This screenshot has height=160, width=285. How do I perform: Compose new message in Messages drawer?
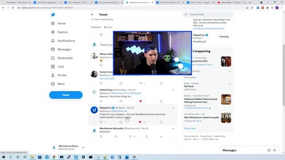[269, 150]
